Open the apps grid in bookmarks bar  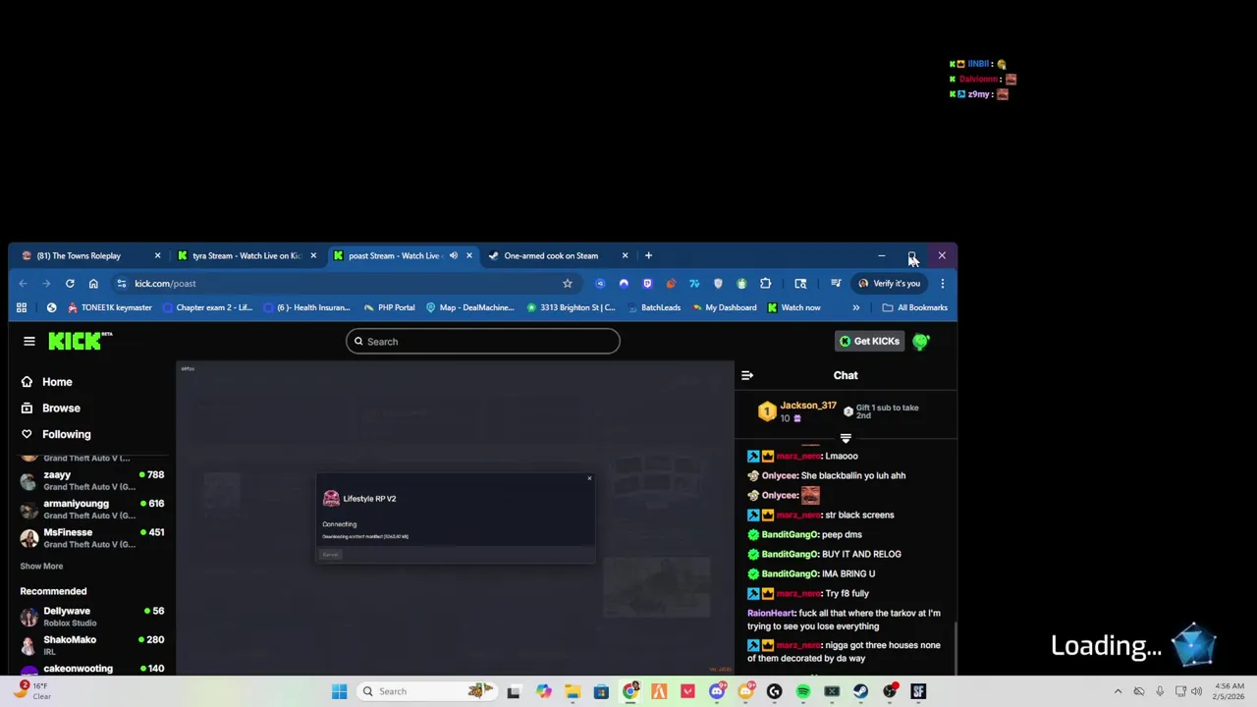[x=22, y=307]
